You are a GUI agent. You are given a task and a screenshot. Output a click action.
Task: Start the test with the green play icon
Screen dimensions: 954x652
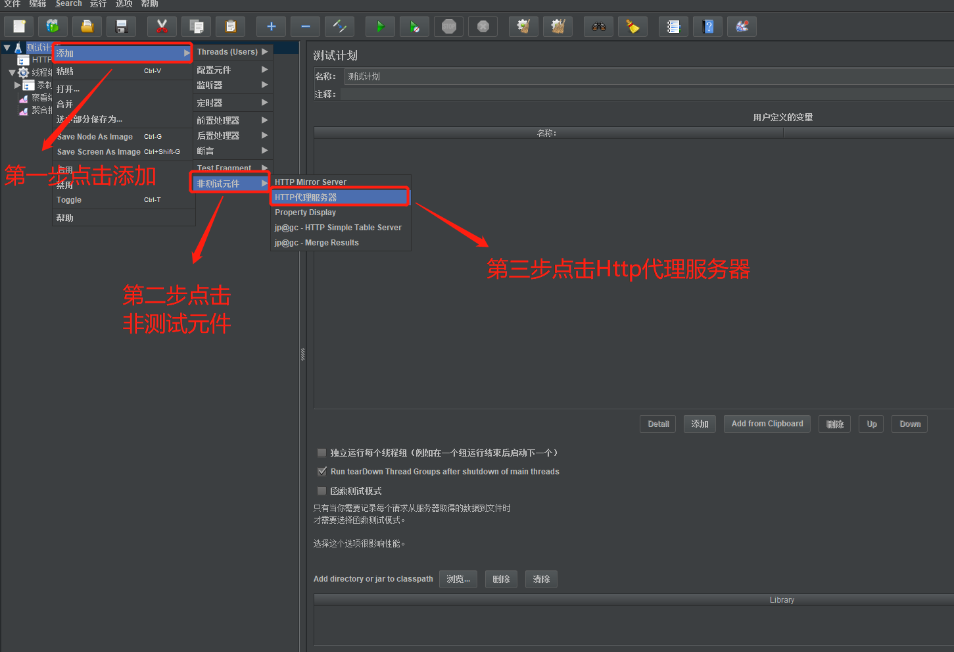(381, 26)
